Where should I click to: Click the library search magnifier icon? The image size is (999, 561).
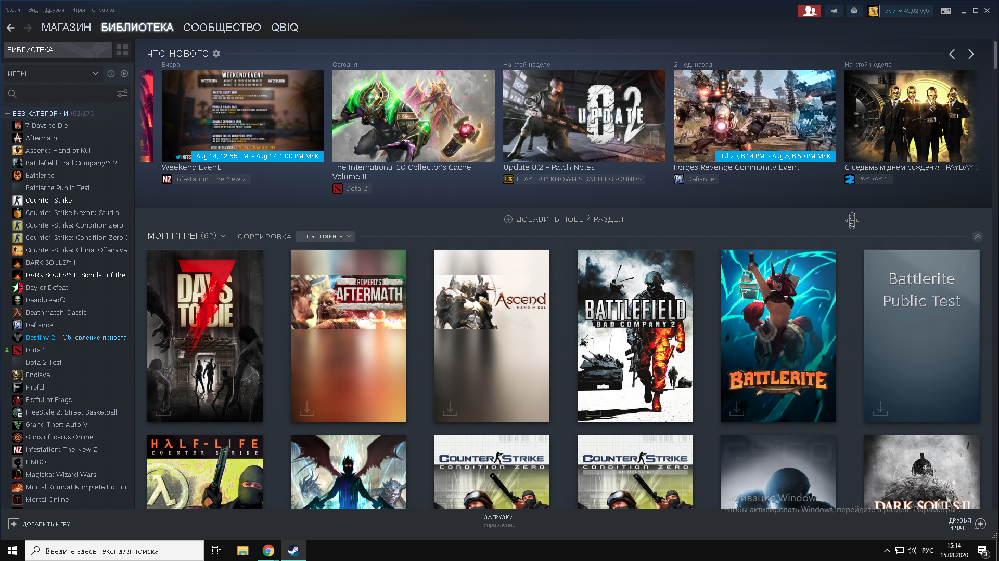[x=12, y=94]
